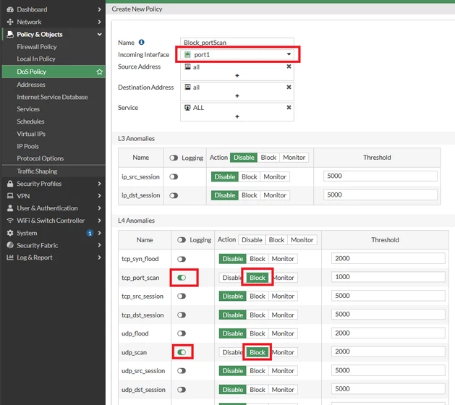
Task: Remove ALL from Service field
Action: 289,107
